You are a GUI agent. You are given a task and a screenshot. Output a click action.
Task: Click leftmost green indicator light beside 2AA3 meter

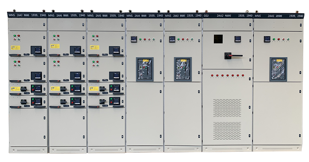179,39
